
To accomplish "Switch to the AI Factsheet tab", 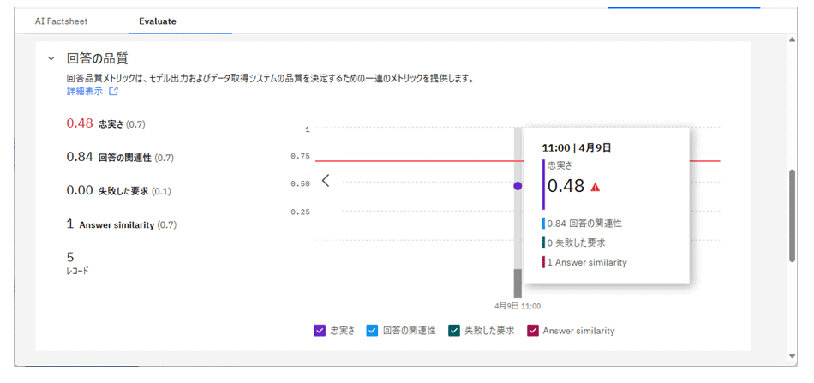I will tap(61, 21).
